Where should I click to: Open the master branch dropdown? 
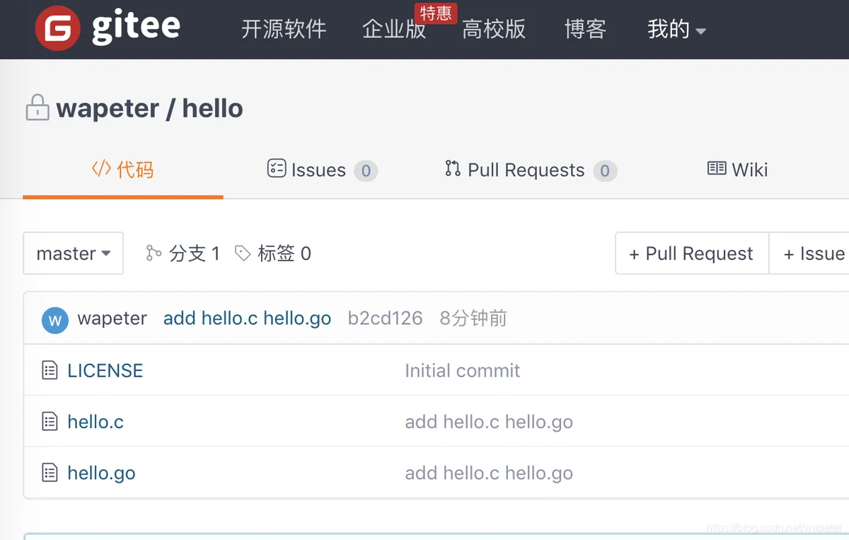pyautogui.click(x=74, y=253)
